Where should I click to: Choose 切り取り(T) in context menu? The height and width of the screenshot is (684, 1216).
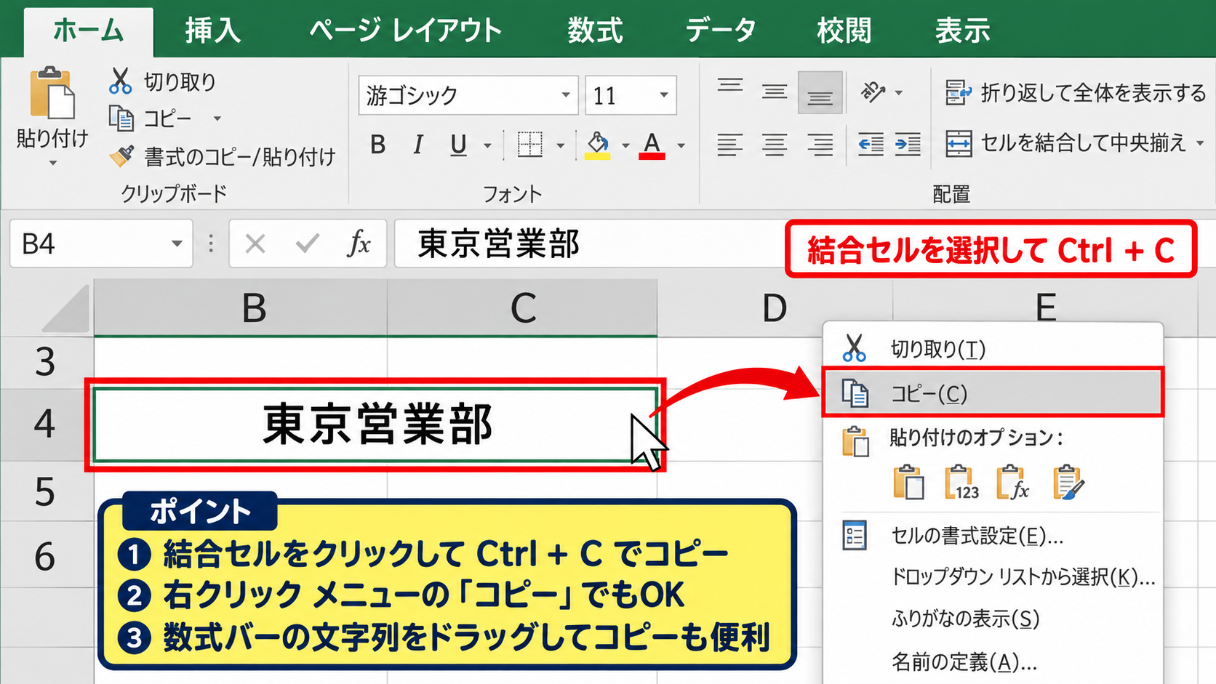point(993,349)
